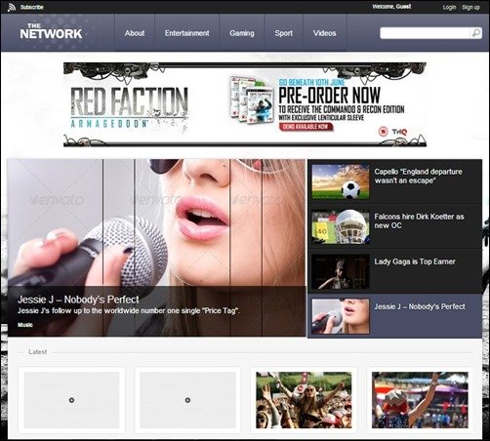The width and height of the screenshot is (490, 441).
Task: Open the first loading Latest placeholder
Action: click(x=71, y=400)
